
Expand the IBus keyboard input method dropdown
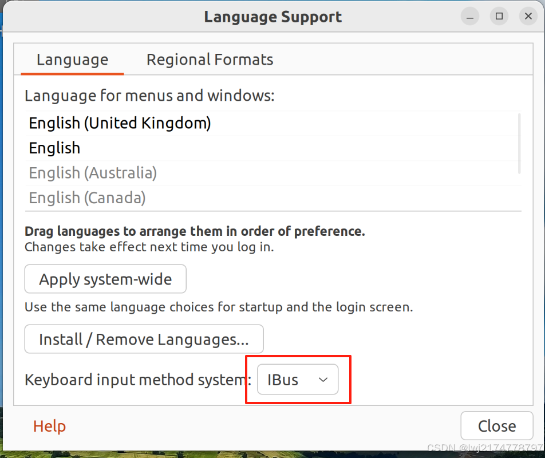tap(298, 380)
